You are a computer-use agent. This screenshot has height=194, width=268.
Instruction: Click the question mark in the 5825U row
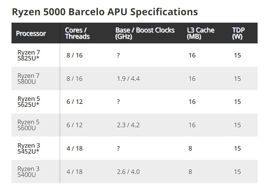coord(118,55)
